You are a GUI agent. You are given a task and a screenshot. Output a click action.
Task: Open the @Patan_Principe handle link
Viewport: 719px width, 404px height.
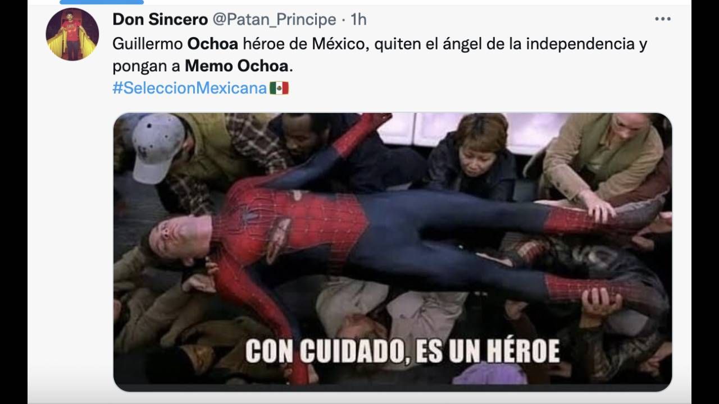coord(274,20)
